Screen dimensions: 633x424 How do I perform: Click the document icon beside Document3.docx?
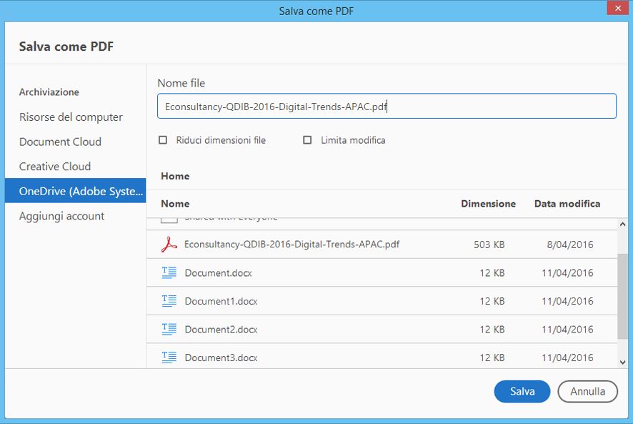(x=169, y=358)
